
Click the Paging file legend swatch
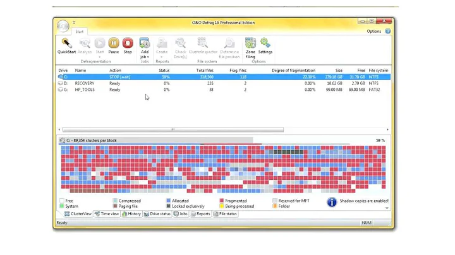(x=115, y=206)
